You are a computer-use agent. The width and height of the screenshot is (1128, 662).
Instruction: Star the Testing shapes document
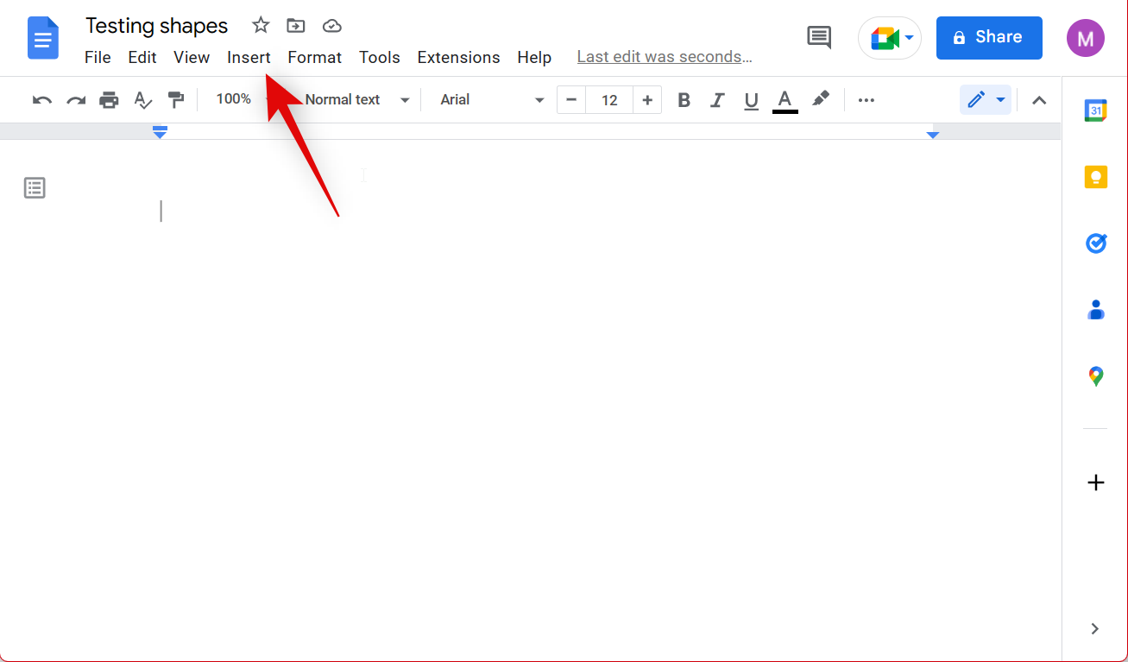261,25
